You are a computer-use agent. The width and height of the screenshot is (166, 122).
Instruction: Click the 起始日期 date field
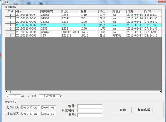[30, 108]
